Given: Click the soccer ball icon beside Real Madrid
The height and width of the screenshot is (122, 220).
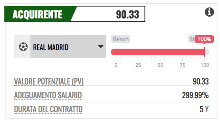Looking at the screenshot, I should coord(23,47).
